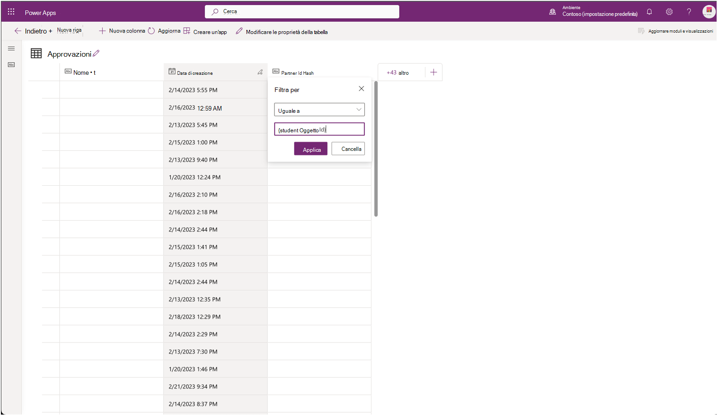Click the edit pencil beside Approvazioni

click(x=96, y=53)
